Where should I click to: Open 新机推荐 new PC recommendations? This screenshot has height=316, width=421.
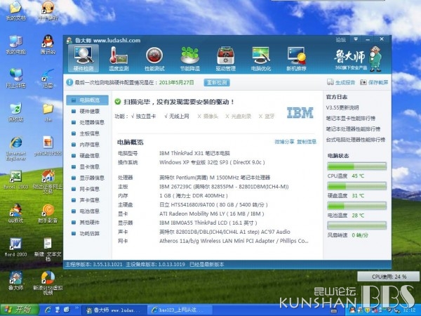coord(296,58)
